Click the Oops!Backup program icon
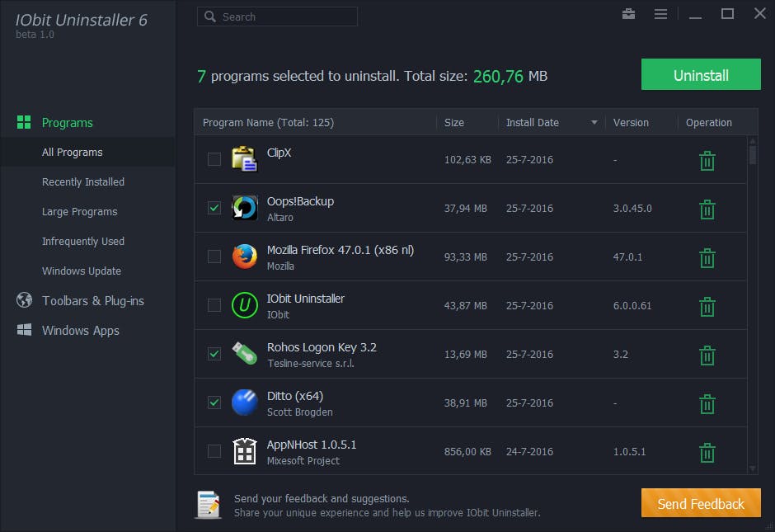 (x=245, y=209)
